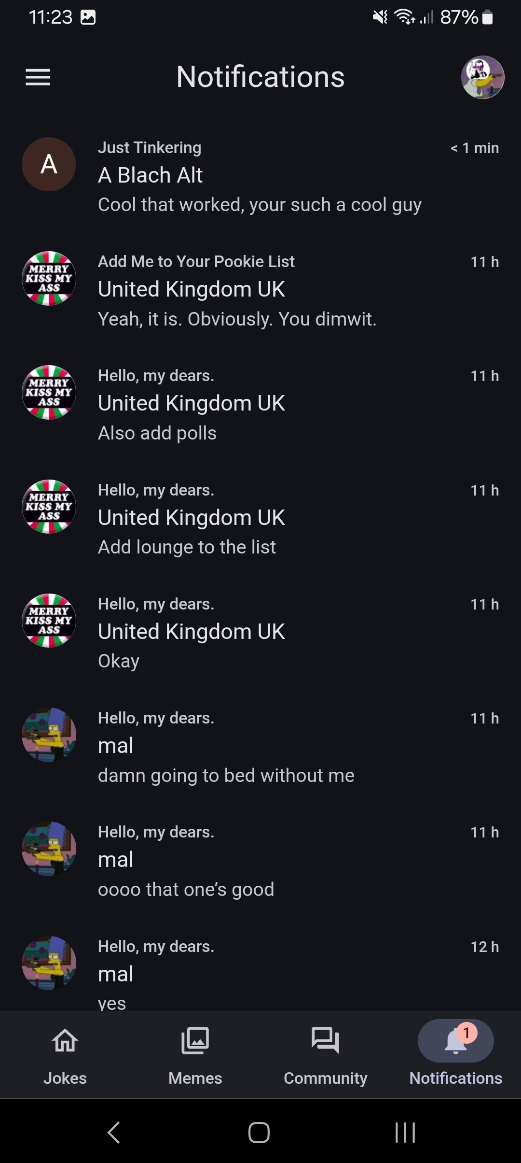Viewport: 521px width, 1163px height.
Task: Tap the profile avatar in header
Action: pyautogui.click(x=482, y=77)
